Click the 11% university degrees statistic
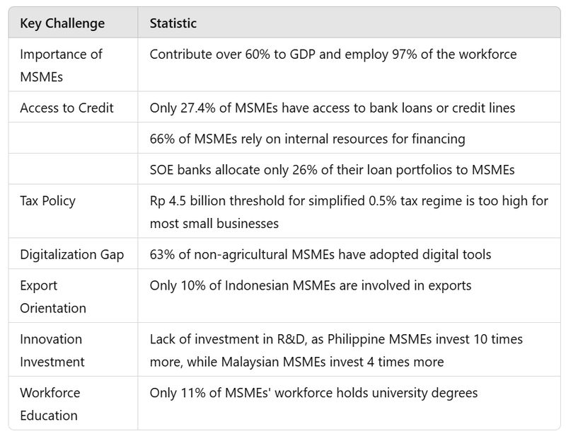Screen dimensions: 566x434 (x=313, y=393)
